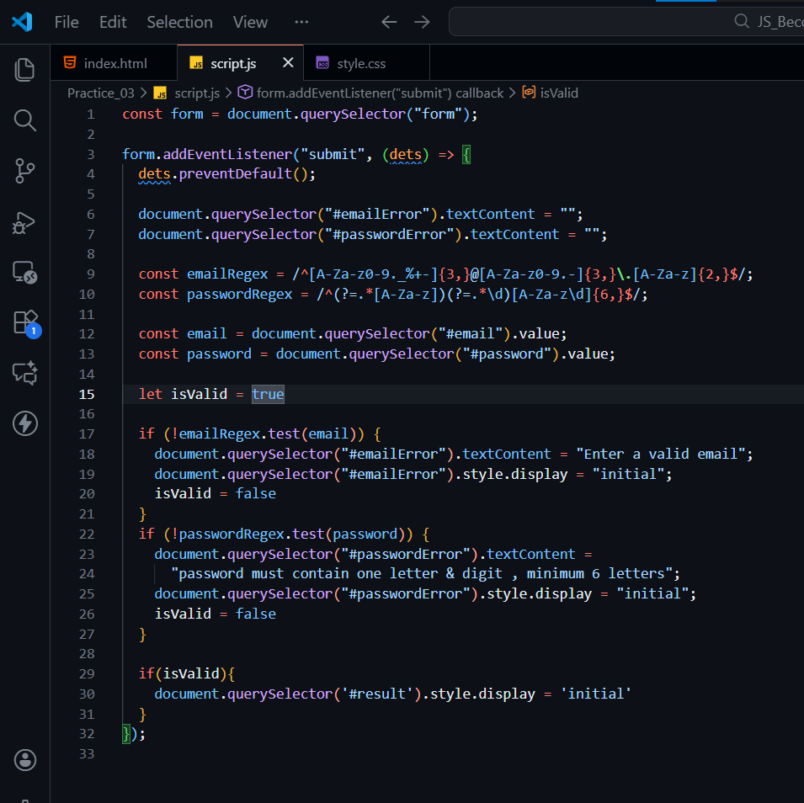Image resolution: width=804 pixels, height=803 pixels.
Task: Open Extensions panel showing the badge
Action: point(24,322)
